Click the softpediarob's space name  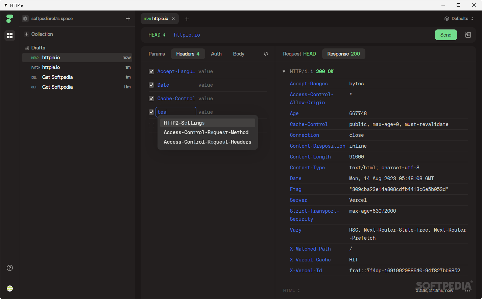pyautogui.click(x=52, y=19)
